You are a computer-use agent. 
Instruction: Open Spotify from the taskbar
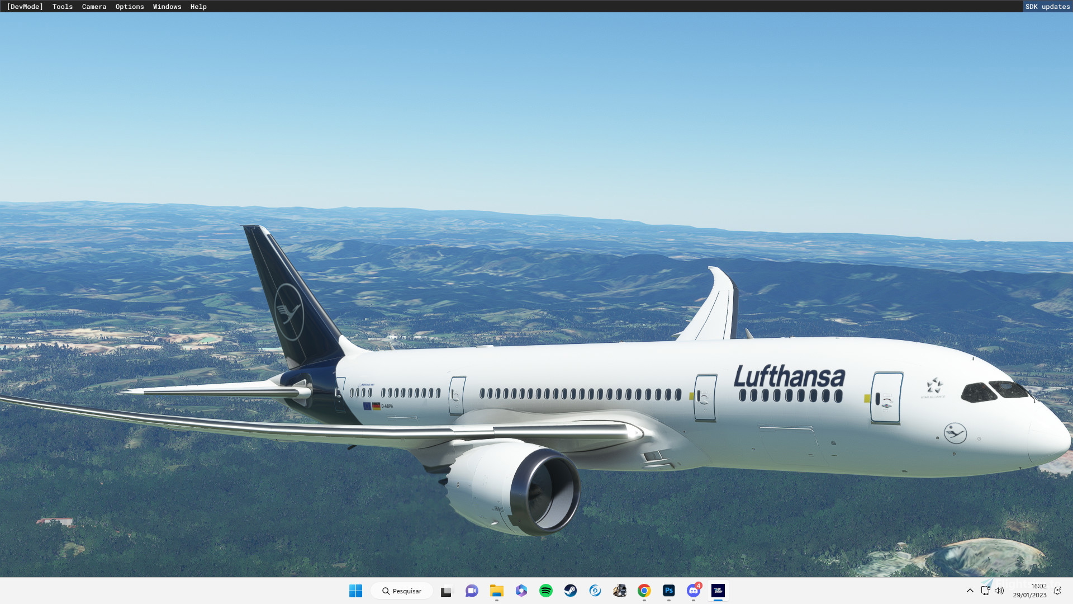[545, 591]
